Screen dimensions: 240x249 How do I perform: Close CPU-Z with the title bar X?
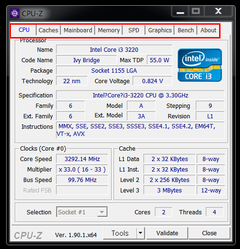(x=219, y=11)
